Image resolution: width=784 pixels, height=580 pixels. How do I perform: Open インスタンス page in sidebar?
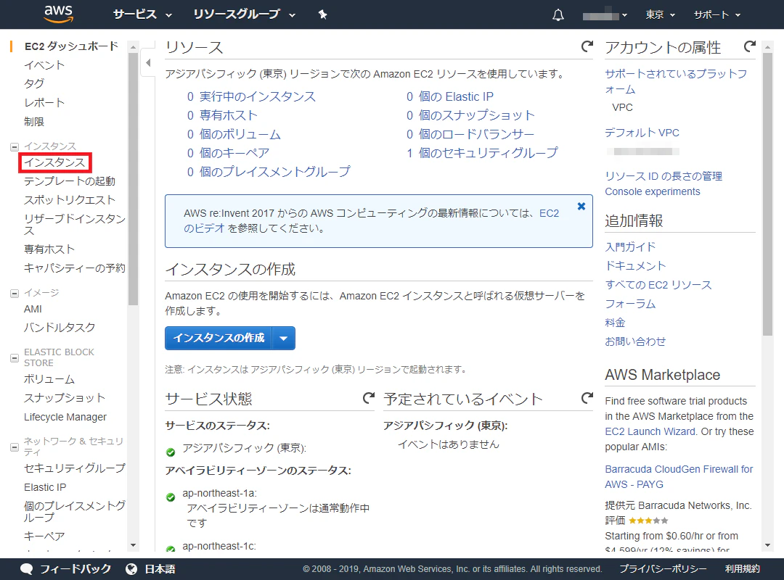coord(55,162)
